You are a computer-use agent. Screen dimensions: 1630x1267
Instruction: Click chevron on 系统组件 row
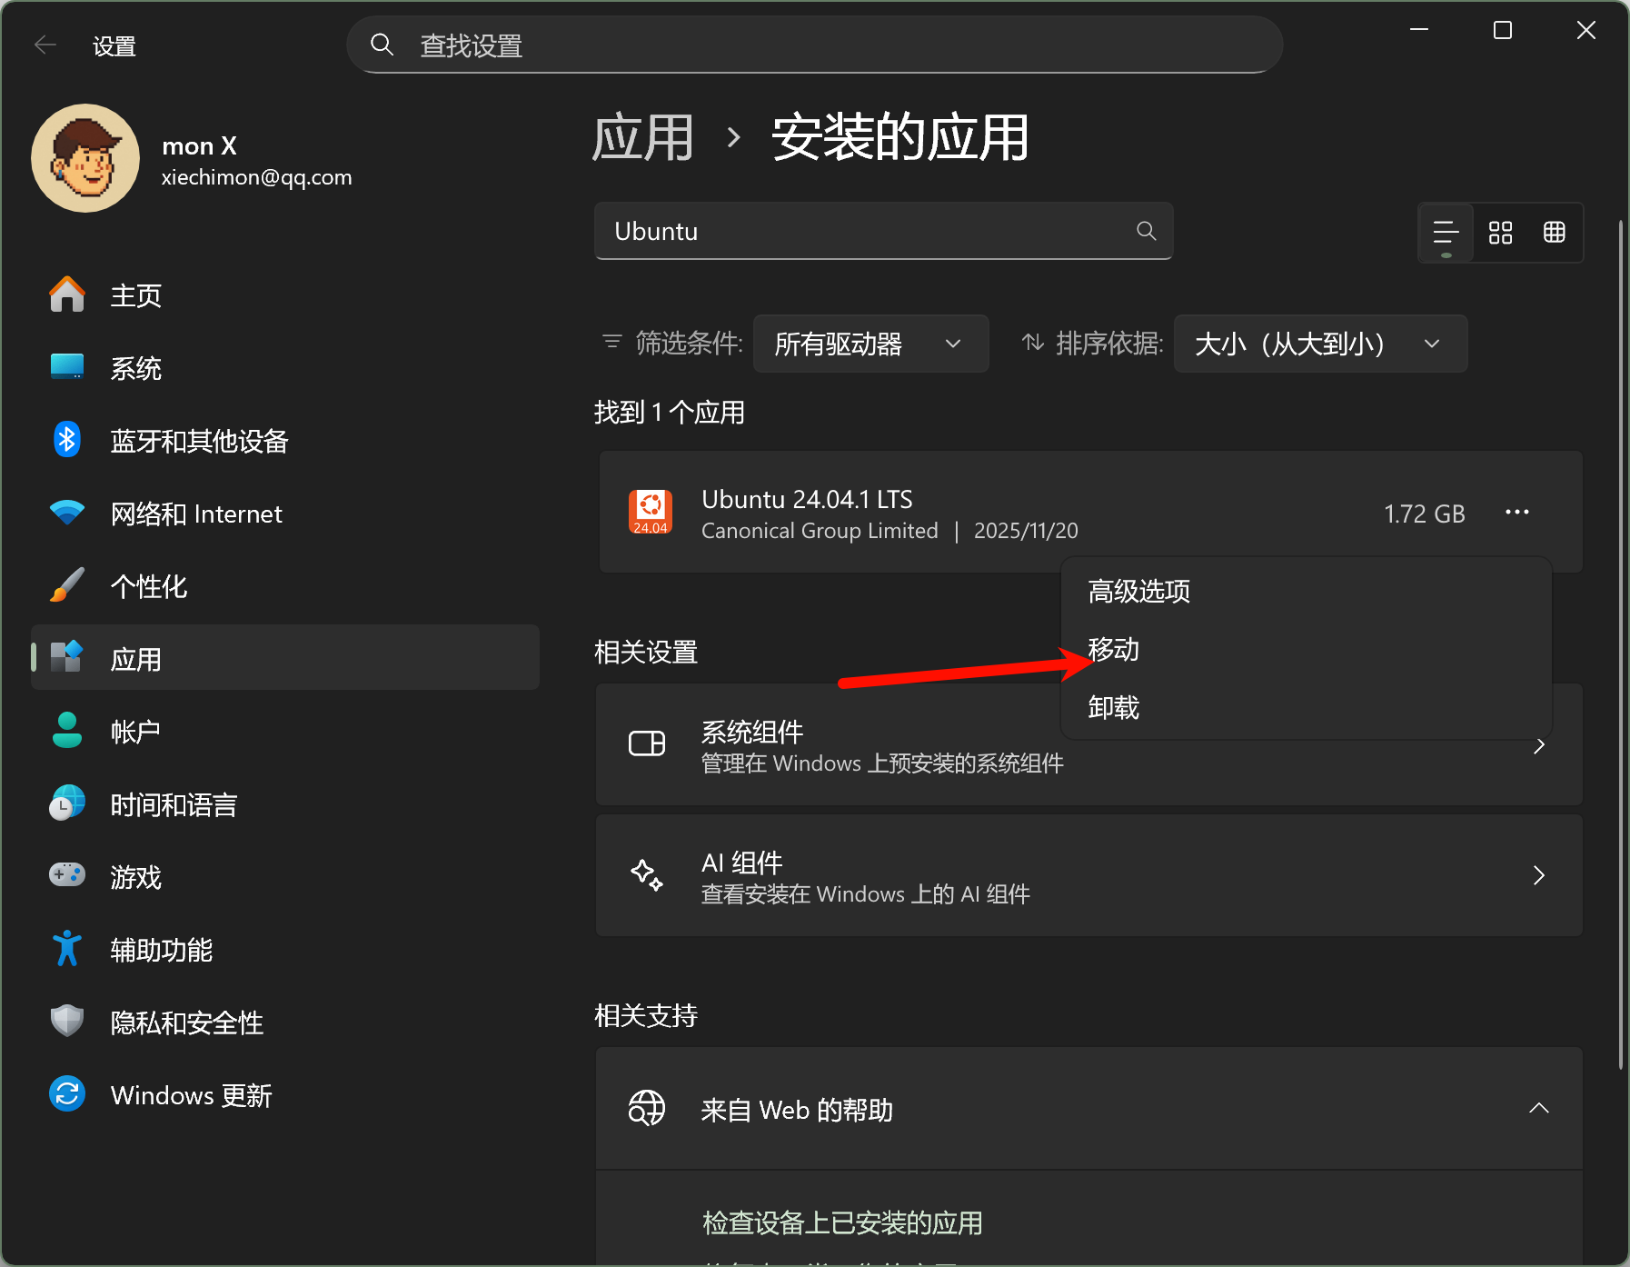pos(1538,745)
